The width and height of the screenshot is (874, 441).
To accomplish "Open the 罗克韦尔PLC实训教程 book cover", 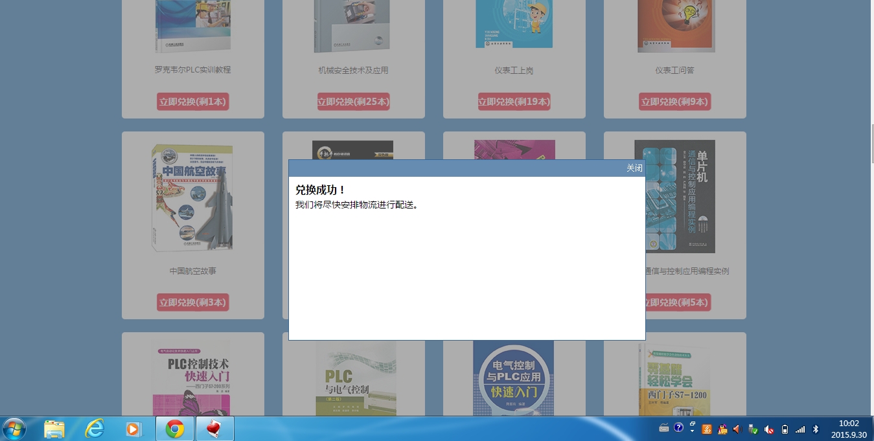I will coord(192,26).
